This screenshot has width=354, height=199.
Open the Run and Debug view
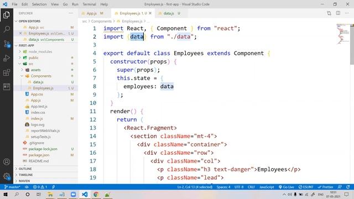click(x=7, y=58)
